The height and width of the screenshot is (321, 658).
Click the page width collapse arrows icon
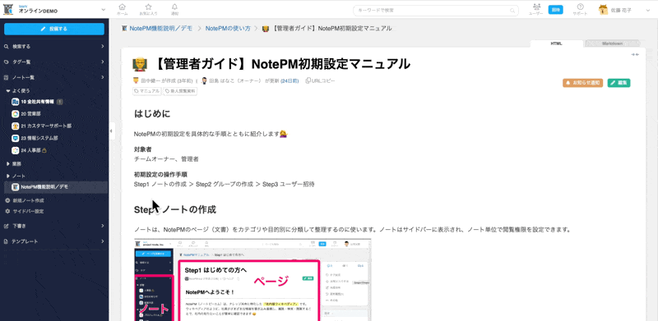click(x=635, y=54)
